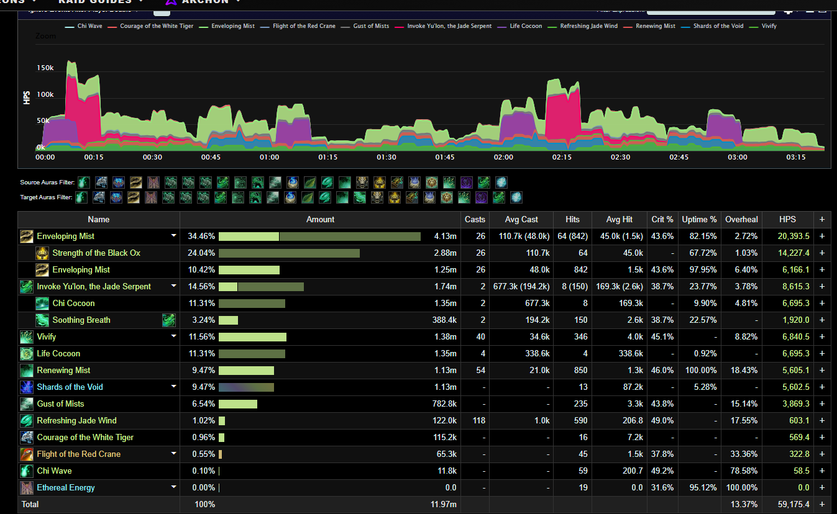Collapse the 34.46% Enveloping Mist row arrow
Image resolution: width=837 pixels, height=514 pixels.
[173, 237]
